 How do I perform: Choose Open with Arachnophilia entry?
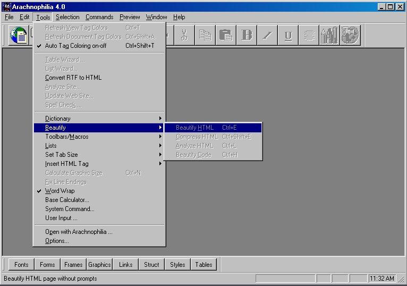[100, 232]
